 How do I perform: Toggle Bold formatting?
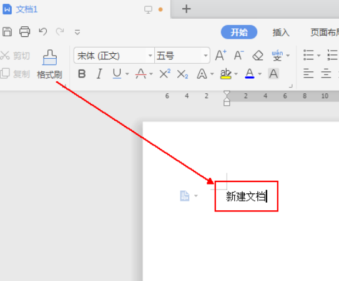coord(82,74)
